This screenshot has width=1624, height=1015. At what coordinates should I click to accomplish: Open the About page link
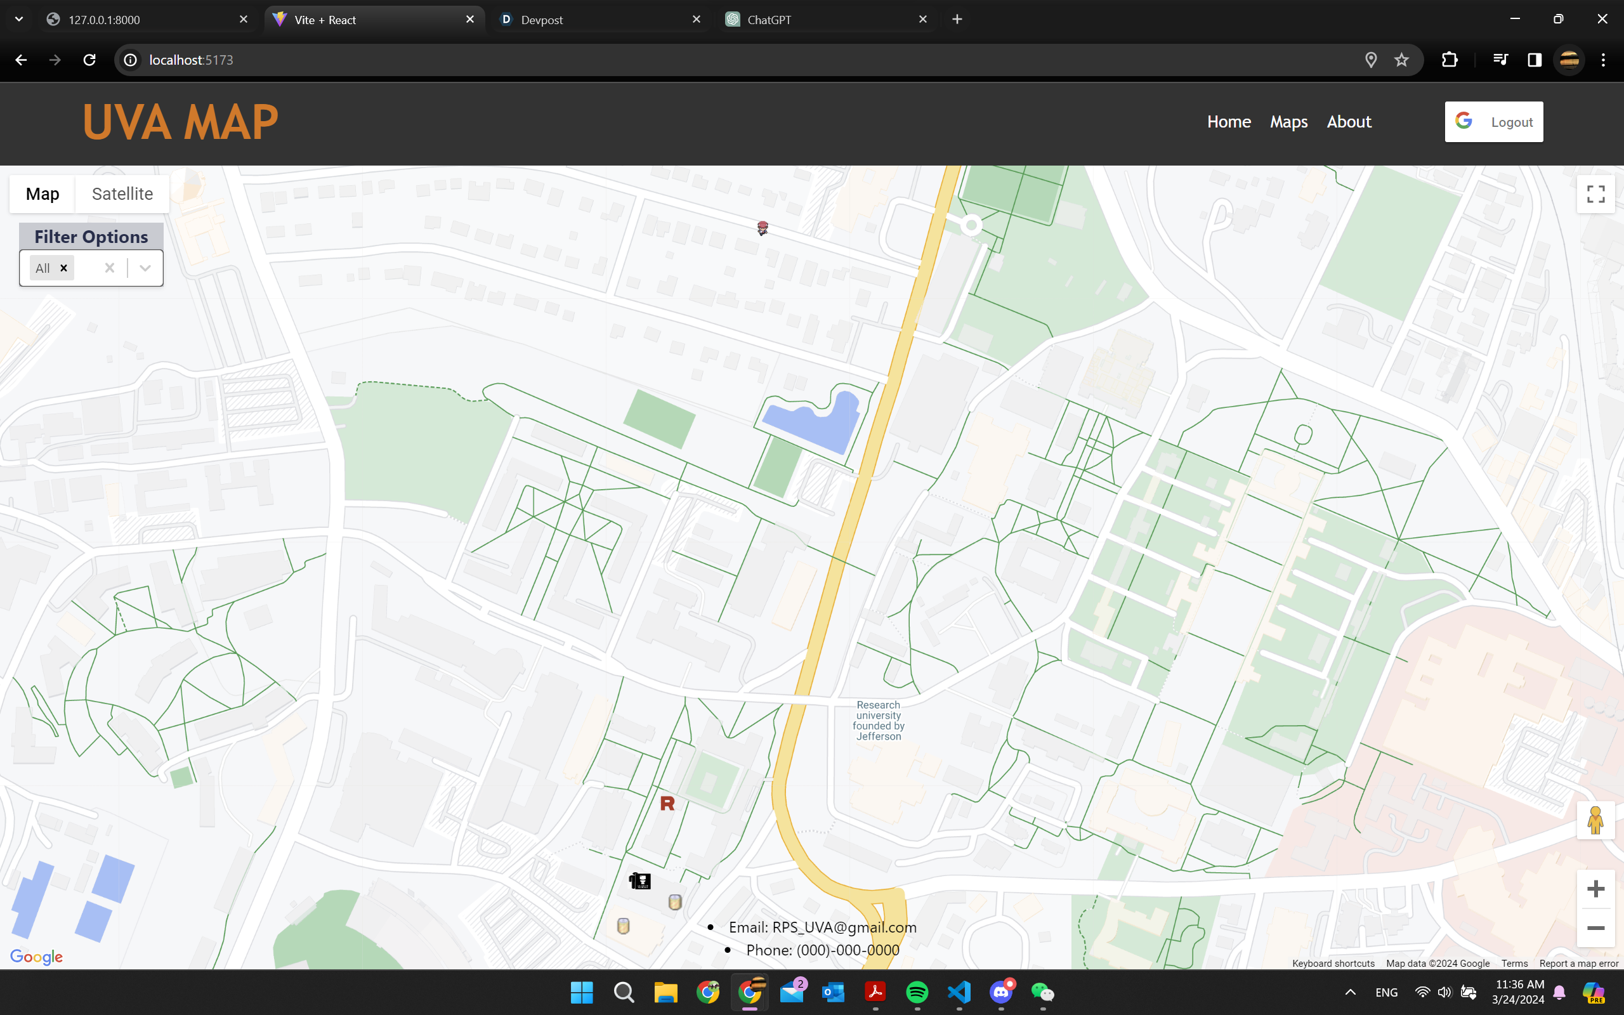pos(1349,122)
